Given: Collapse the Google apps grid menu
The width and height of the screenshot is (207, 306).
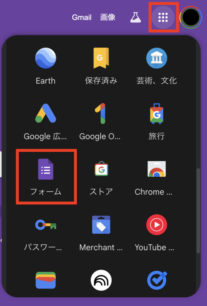Looking at the screenshot, I should click(x=163, y=17).
